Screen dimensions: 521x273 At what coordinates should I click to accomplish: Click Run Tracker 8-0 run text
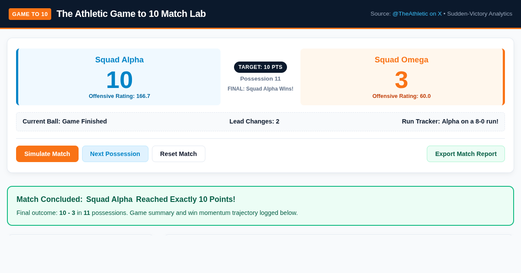click(450, 121)
